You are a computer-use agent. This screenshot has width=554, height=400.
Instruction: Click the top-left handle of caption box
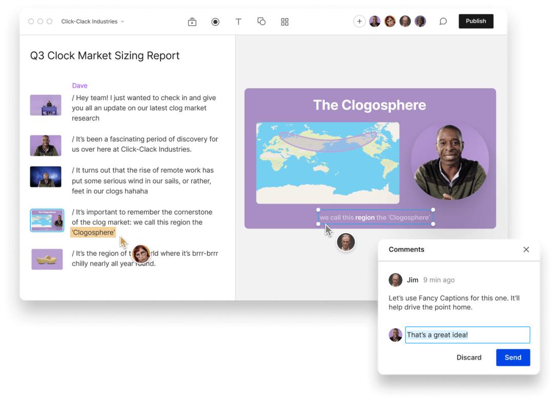[319, 210]
